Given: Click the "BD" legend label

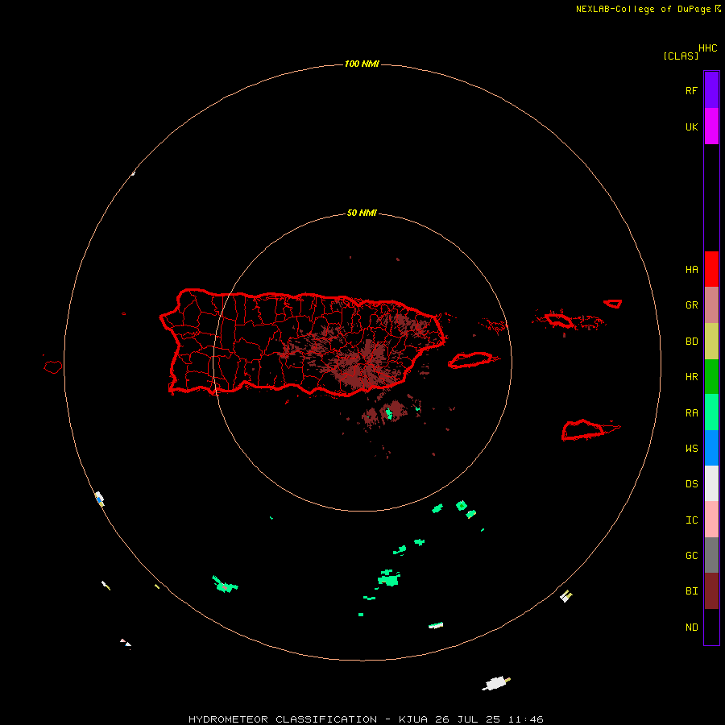Looking at the screenshot, I should click(x=691, y=342).
